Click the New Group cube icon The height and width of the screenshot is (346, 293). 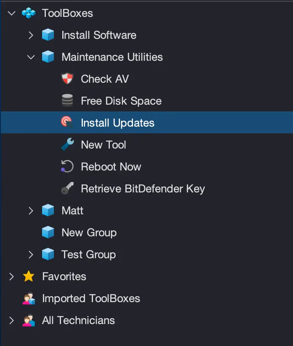tap(48, 232)
